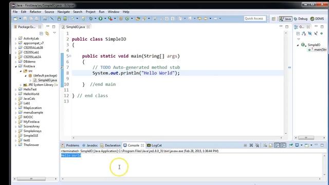Click Remove All Terminated Launches icon
329x185 pixels.
tap(257, 145)
